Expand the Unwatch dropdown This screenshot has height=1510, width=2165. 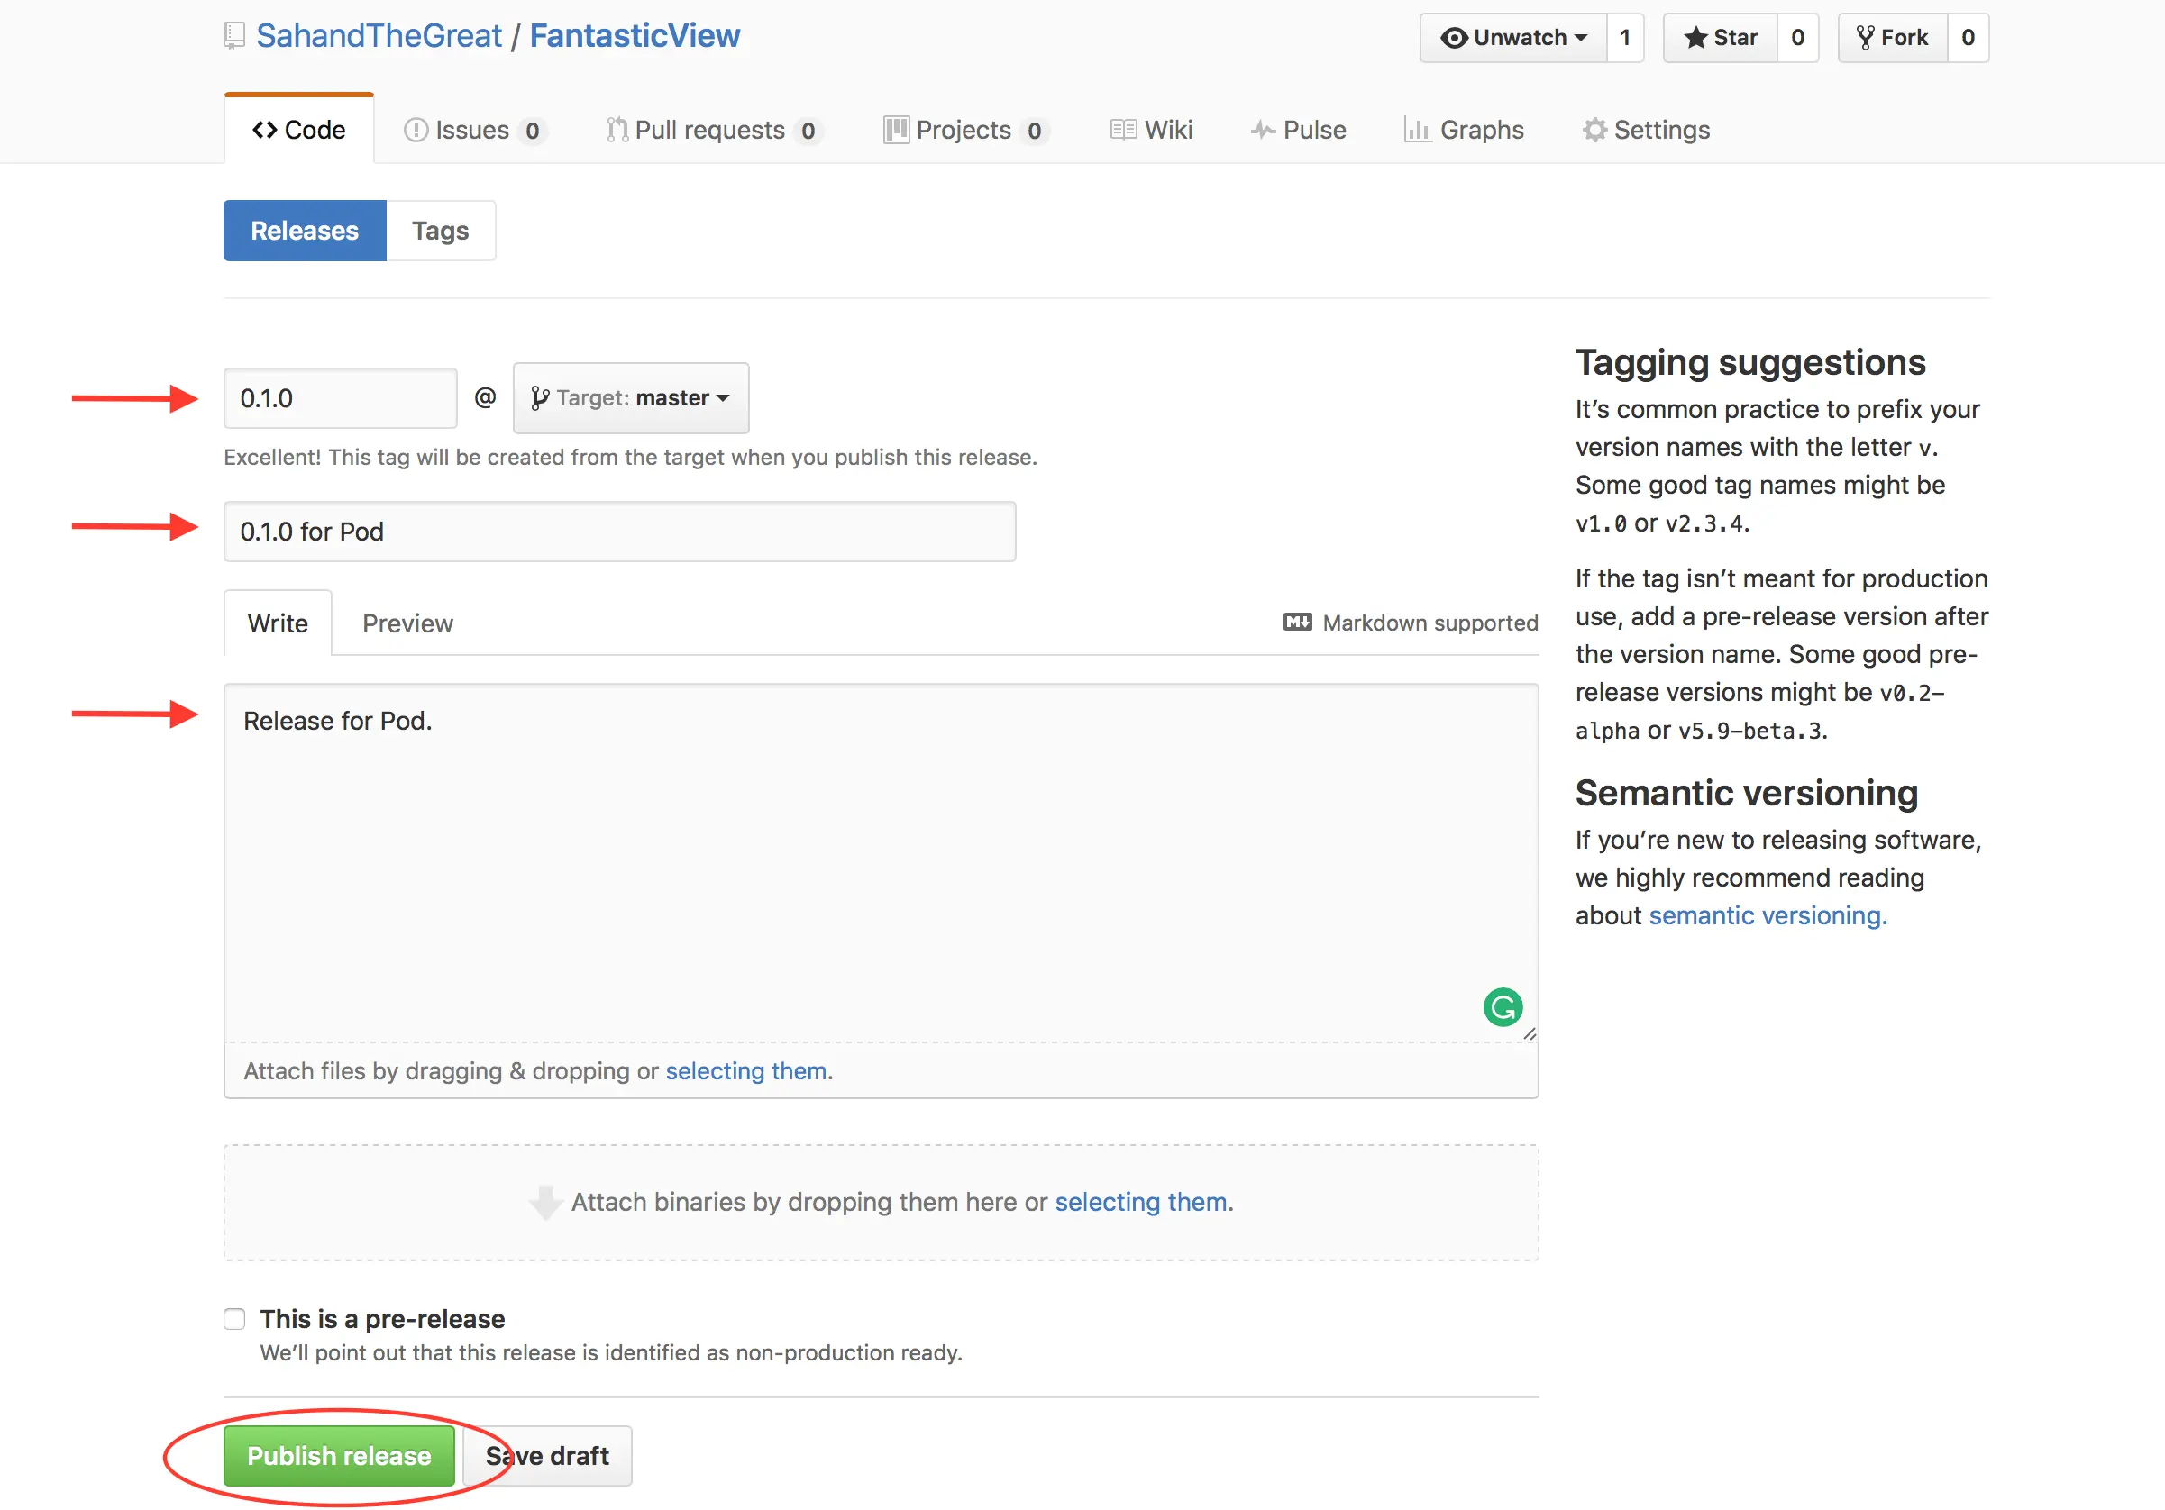click(x=1513, y=38)
